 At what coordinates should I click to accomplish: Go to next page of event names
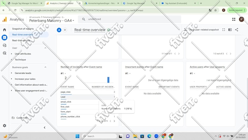[114, 121]
